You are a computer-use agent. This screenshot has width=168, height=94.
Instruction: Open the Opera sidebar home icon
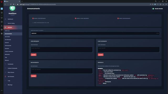tap(2, 13)
